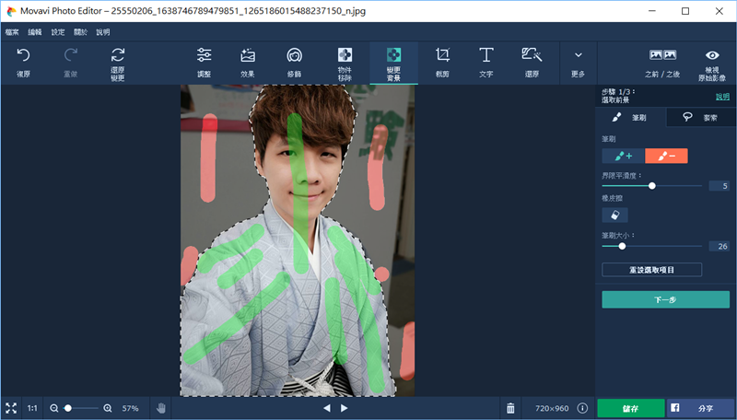Open the 說明 (Help) menu
Viewport: 737px width, 420px height.
point(103,32)
